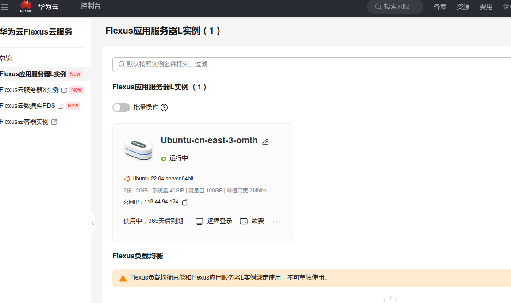
Task: Expand the 使用中，365天后到期 status details
Action: [x=153, y=221]
